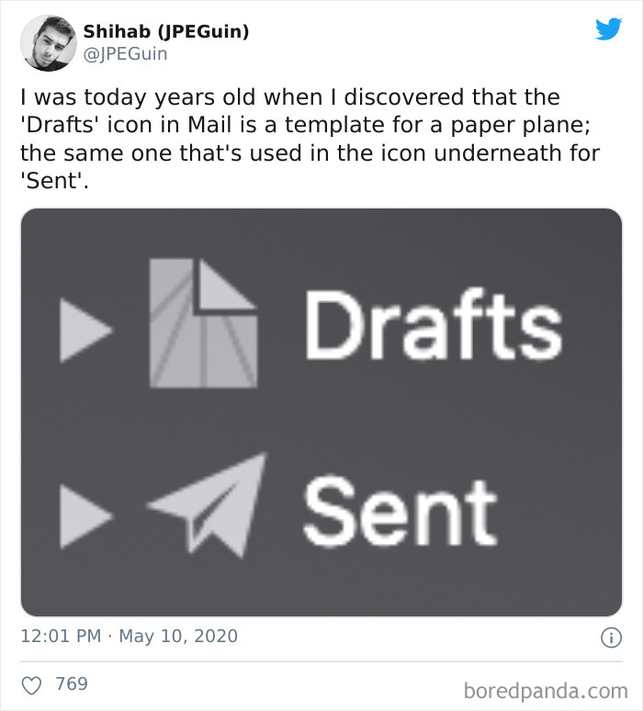This screenshot has width=643, height=711.
Task: Click the blue Twitter bird logo
Action: (x=608, y=29)
